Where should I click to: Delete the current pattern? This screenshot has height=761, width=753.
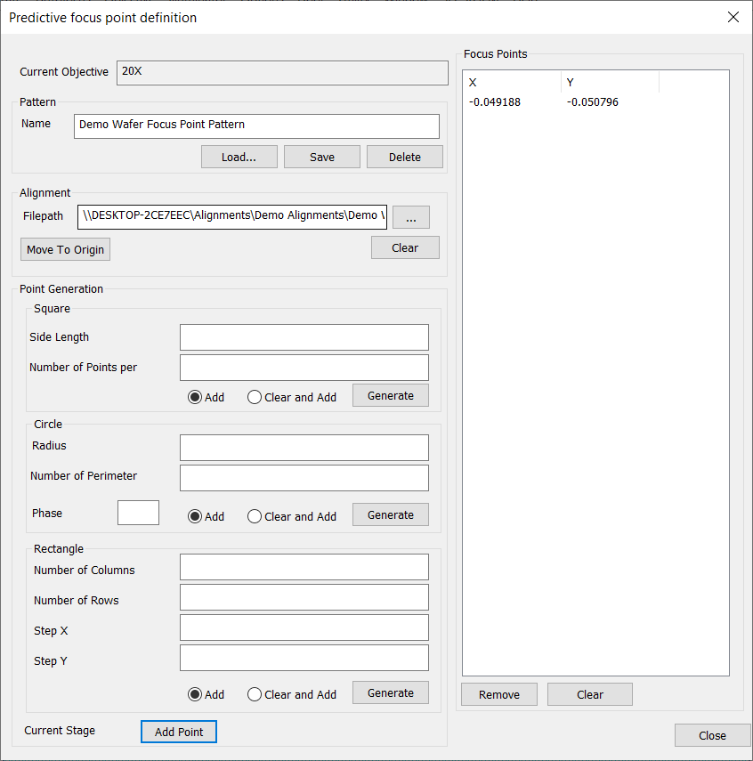point(405,157)
